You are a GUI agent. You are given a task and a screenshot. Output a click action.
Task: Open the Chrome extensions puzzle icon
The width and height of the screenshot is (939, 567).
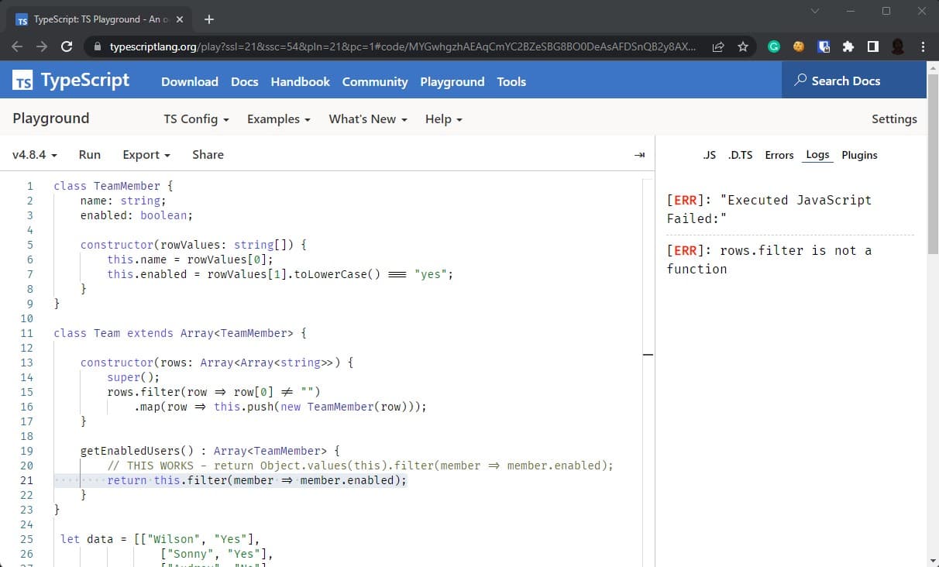click(x=848, y=46)
